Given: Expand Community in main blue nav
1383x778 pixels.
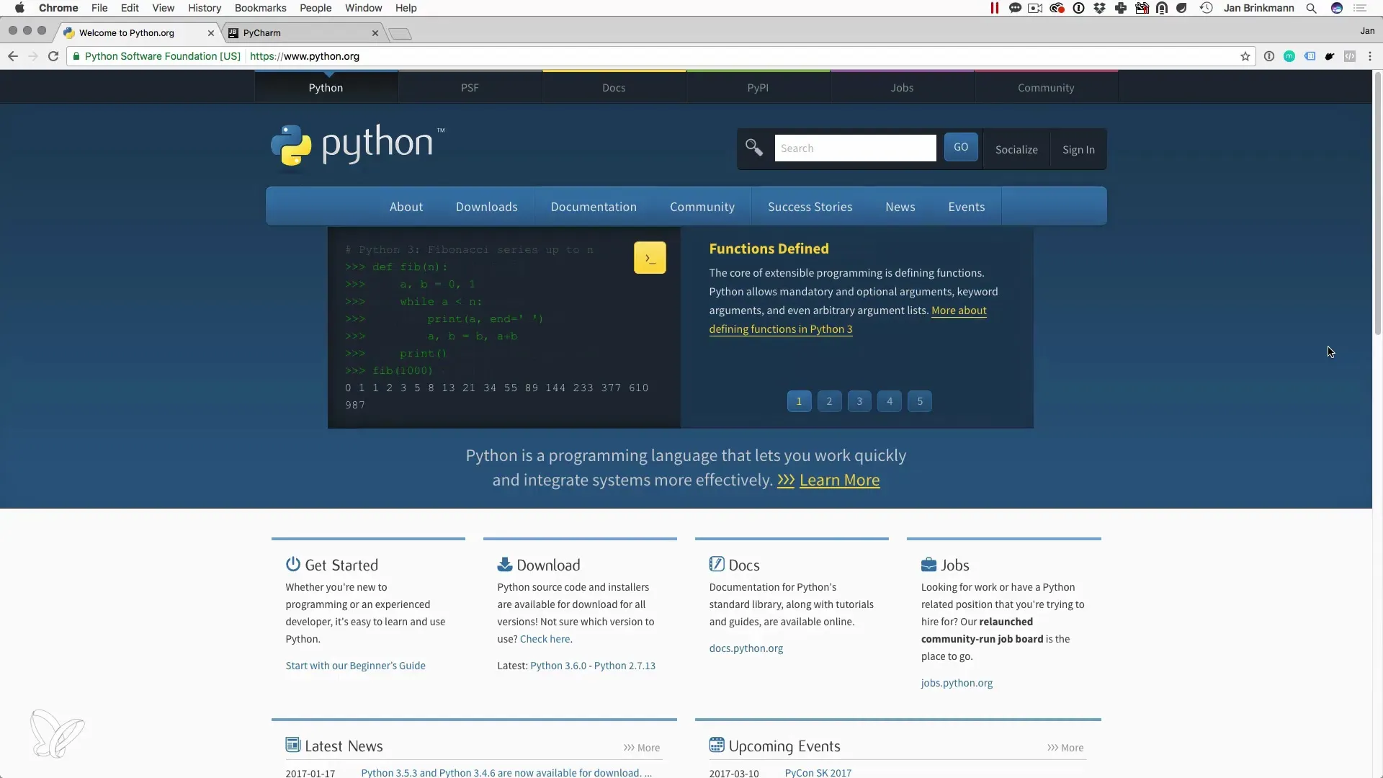Looking at the screenshot, I should point(702,207).
